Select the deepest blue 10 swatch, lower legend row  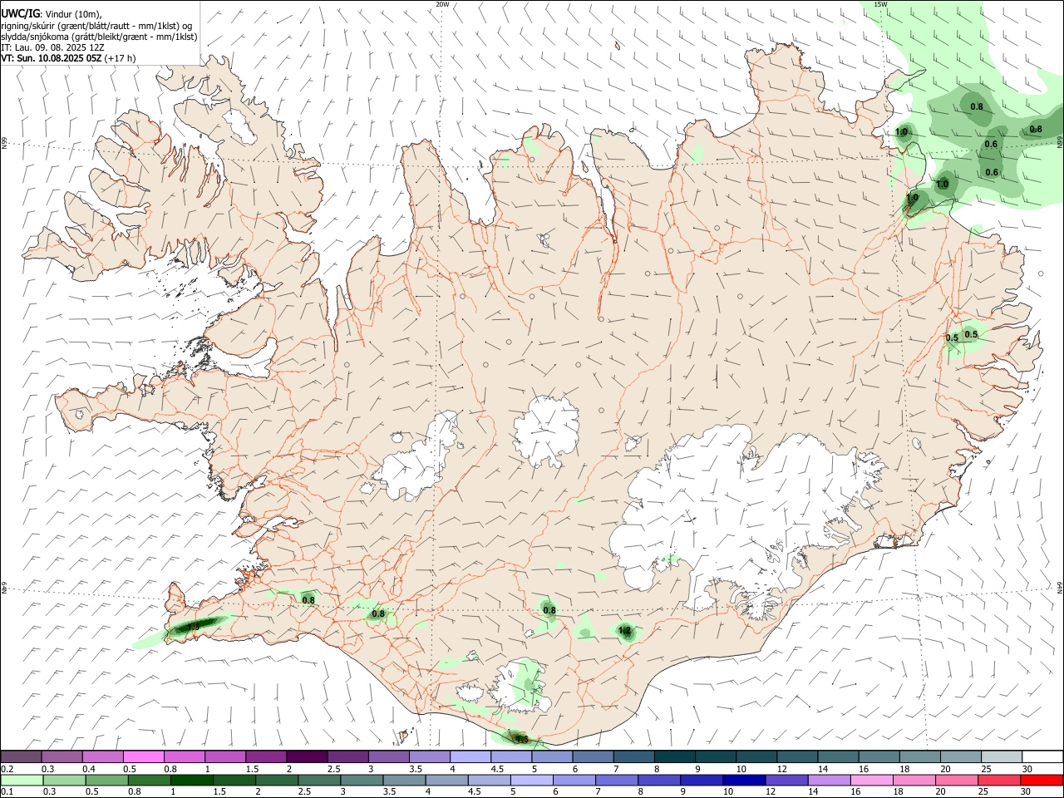click(743, 780)
